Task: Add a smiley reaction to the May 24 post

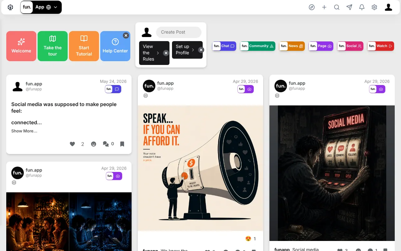Action: 94,144
